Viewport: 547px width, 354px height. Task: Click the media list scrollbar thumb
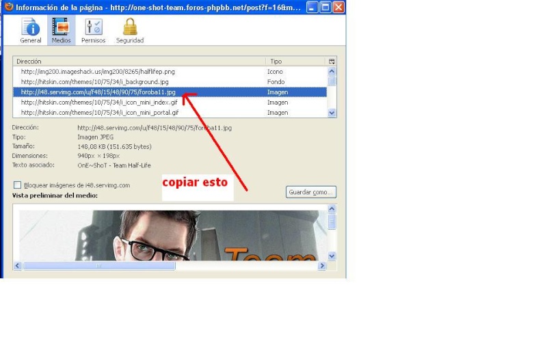332,81
